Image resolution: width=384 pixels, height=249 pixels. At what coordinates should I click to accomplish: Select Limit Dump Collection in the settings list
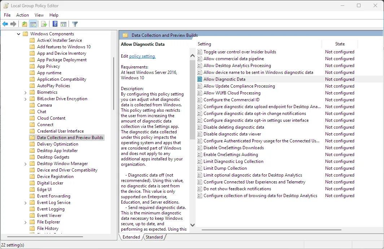(225, 168)
